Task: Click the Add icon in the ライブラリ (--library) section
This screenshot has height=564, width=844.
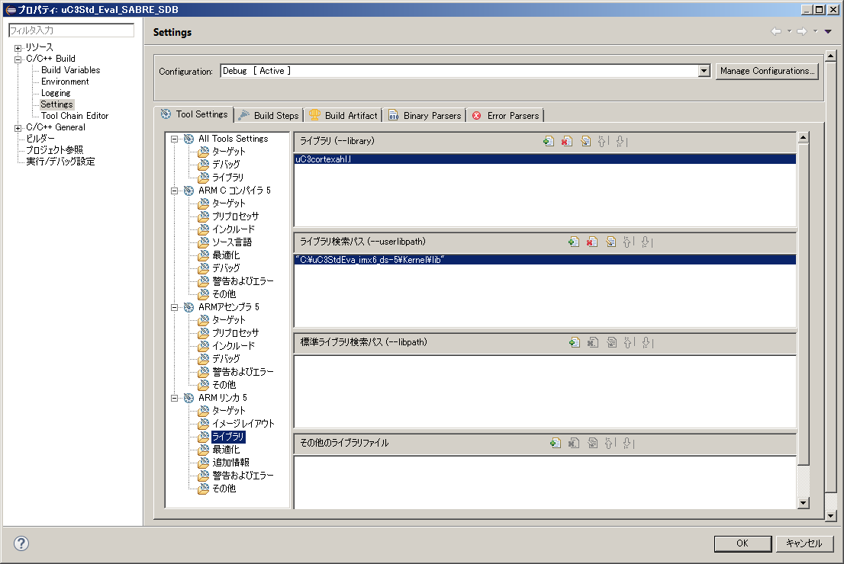Action: (548, 141)
